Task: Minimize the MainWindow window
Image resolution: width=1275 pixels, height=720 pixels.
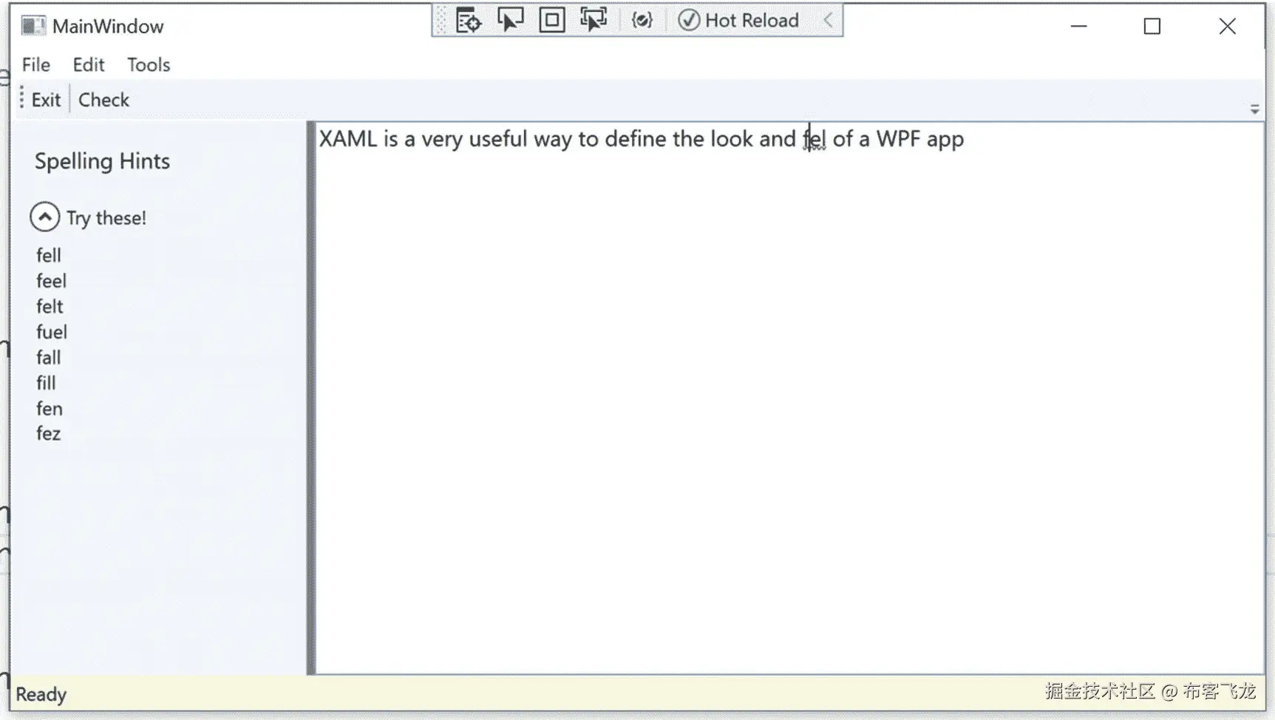Action: 1079,27
